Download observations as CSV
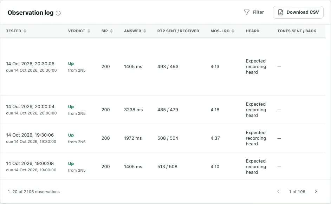The image size is (331, 204). (298, 12)
